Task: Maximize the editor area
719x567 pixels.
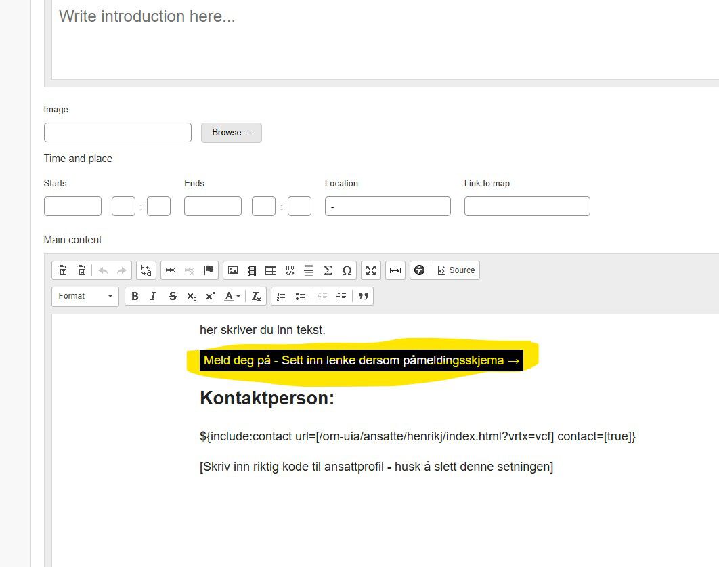Action: [371, 270]
